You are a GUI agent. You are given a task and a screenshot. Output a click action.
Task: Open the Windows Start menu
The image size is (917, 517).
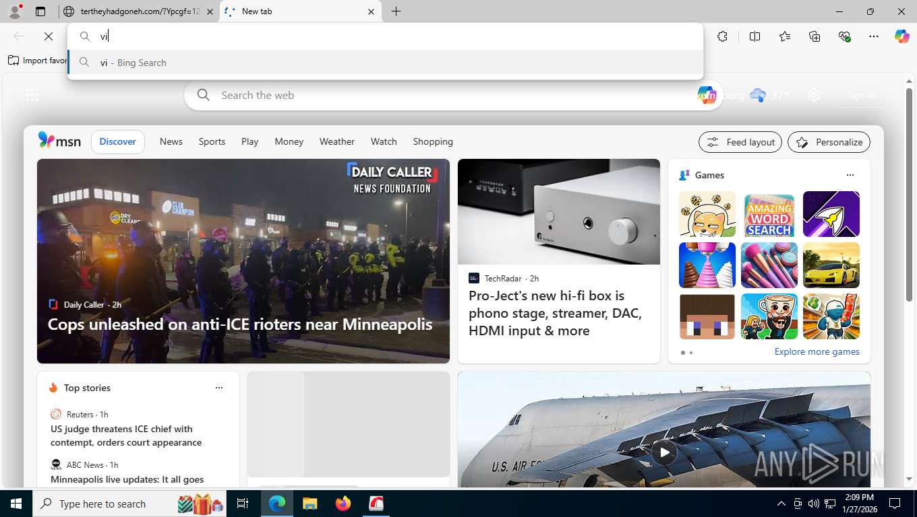(16, 504)
